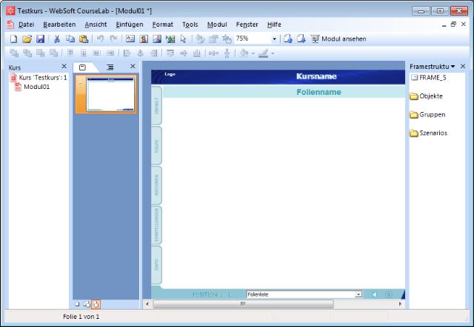474x327 pixels.
Task: Click the RECHNER side tab on slide
Action: 156,185
